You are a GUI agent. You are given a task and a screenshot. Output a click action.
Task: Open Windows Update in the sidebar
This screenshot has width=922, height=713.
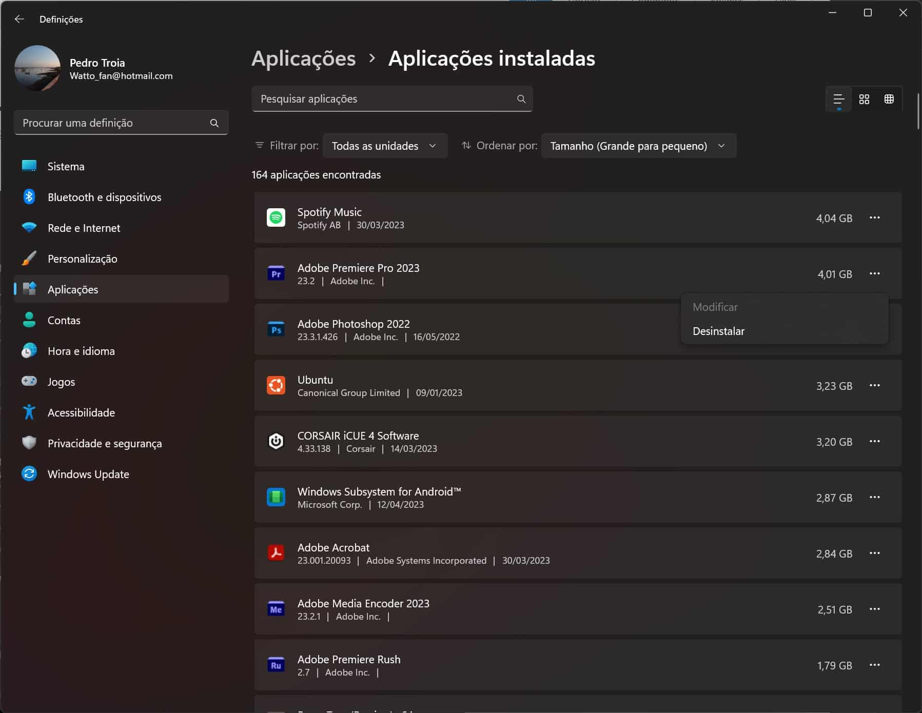click(88, 474)
